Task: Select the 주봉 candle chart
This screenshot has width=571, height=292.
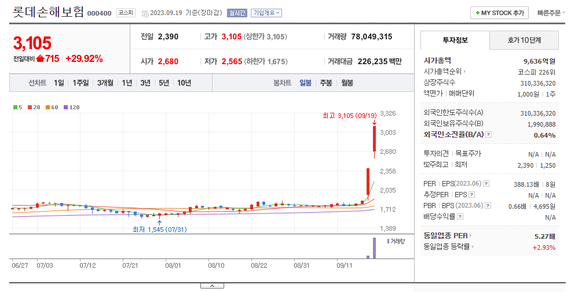Action: tap(326, 83)
